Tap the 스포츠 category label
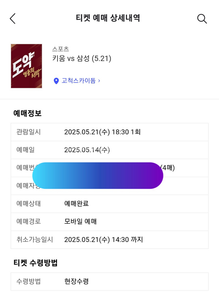219x292 pixels. tap(61, 49)
